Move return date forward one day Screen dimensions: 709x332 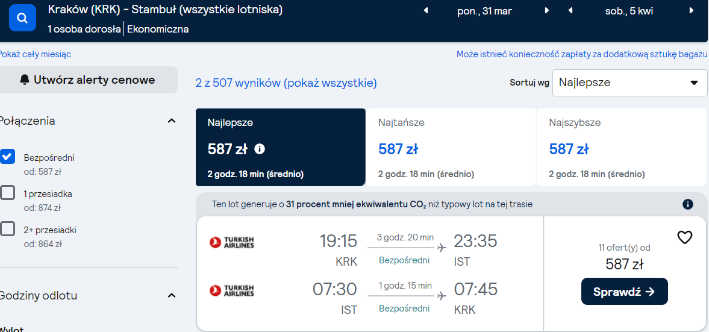[692, 10]
